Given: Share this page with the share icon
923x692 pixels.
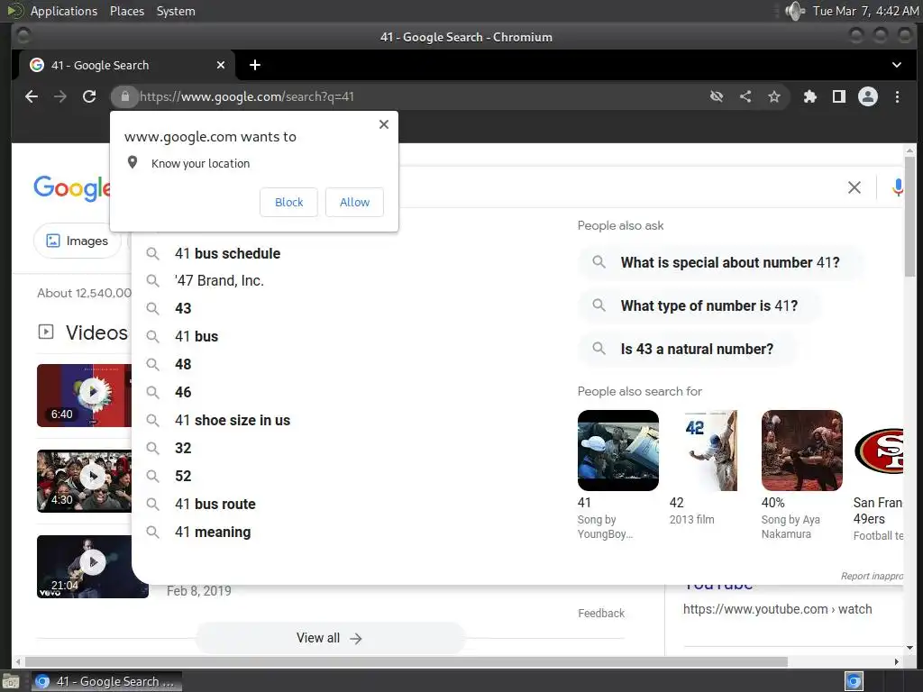Looking at the screenshot, I should click(745, 96).
